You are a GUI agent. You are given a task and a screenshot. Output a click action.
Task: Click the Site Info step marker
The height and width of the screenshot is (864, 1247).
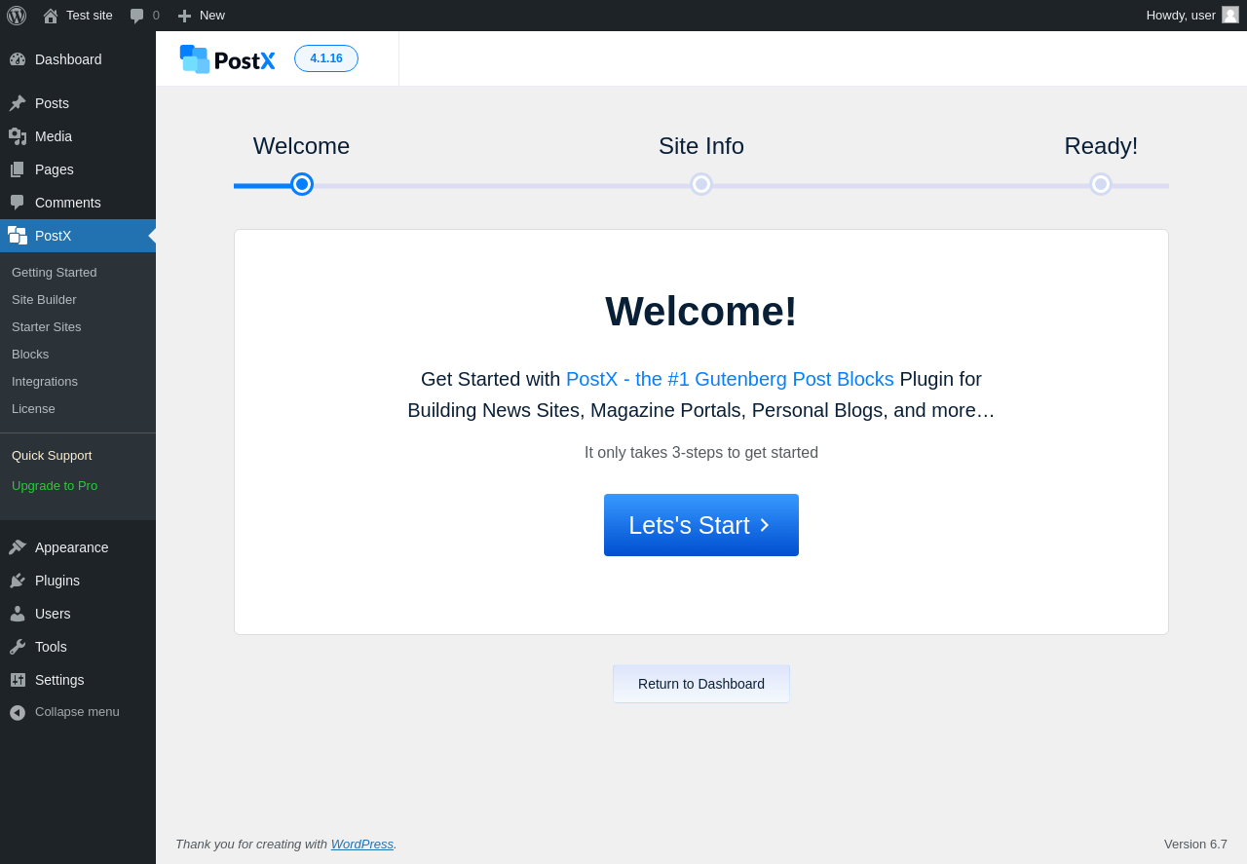click(701, 184)
